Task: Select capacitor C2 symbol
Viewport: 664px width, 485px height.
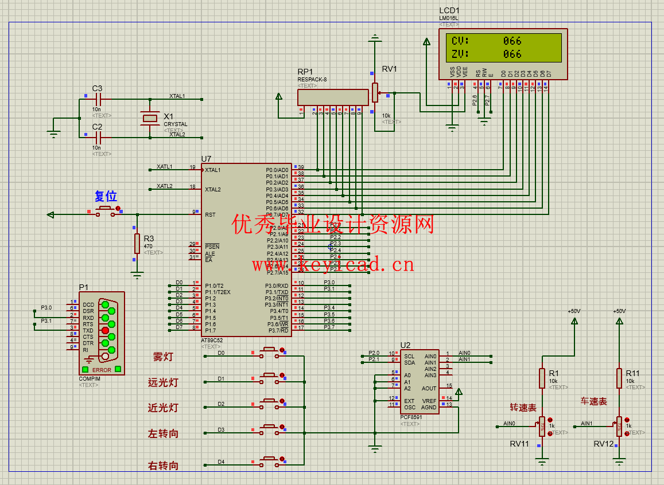Action: (x=98, y=137)
